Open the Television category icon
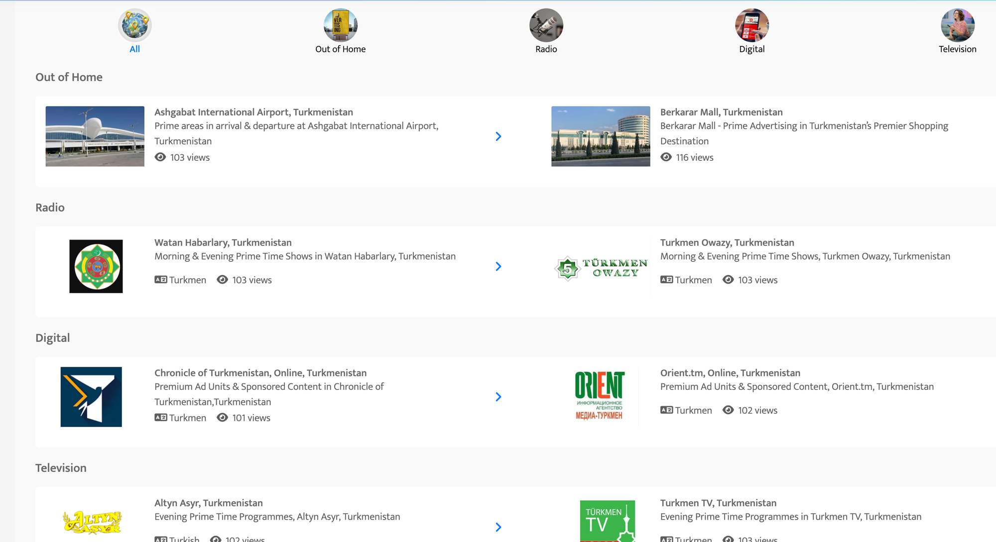996x542 pixels. (x=957, y=25)
